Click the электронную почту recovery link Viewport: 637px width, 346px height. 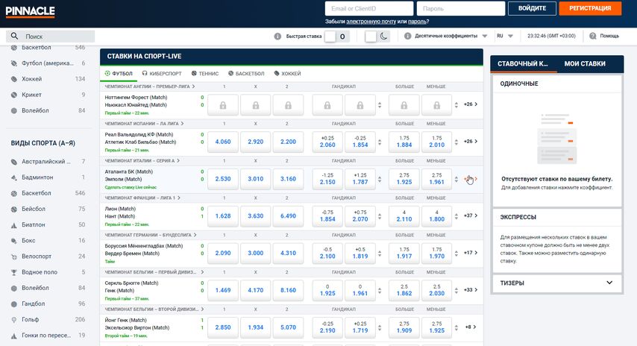click(371, 22)
